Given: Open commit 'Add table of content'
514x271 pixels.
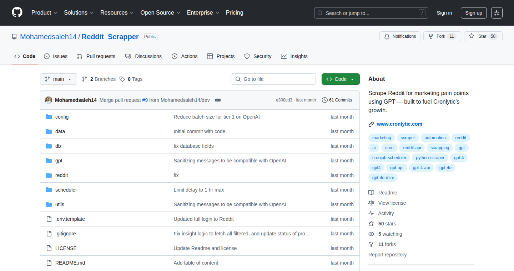Looking at the screenshot, I should 196,263.
